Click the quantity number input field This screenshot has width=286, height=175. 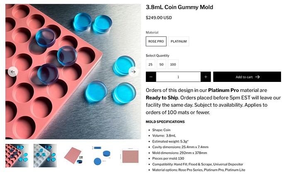click(x=178, y=77)
